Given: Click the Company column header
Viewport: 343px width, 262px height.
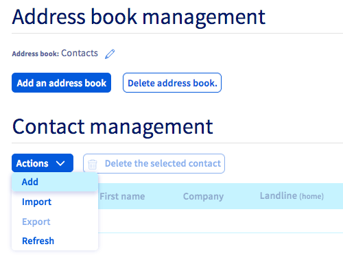Looking at the screenshot, I should (203, 196).
